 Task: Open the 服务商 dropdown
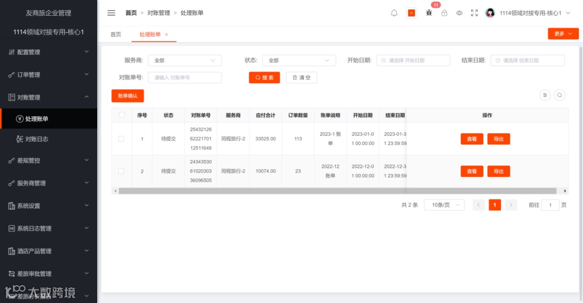tap(185, 60)
